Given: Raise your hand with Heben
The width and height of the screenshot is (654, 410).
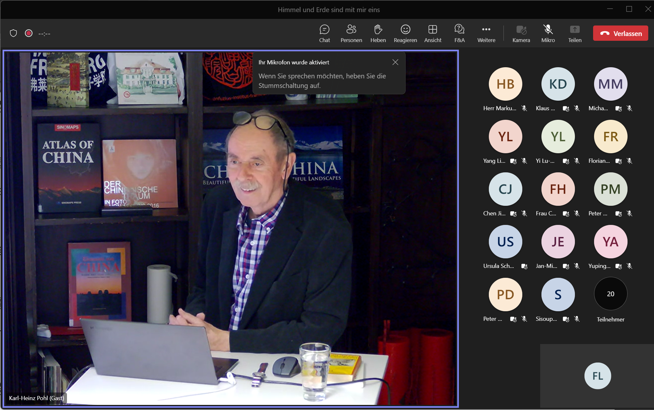Looking at the screenshot, I should [378, 33].
